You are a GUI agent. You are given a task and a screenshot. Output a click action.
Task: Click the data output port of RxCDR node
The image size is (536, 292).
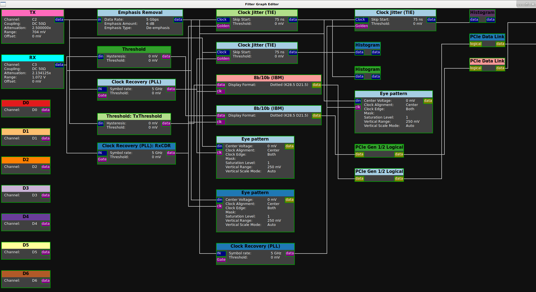[171, 153]
